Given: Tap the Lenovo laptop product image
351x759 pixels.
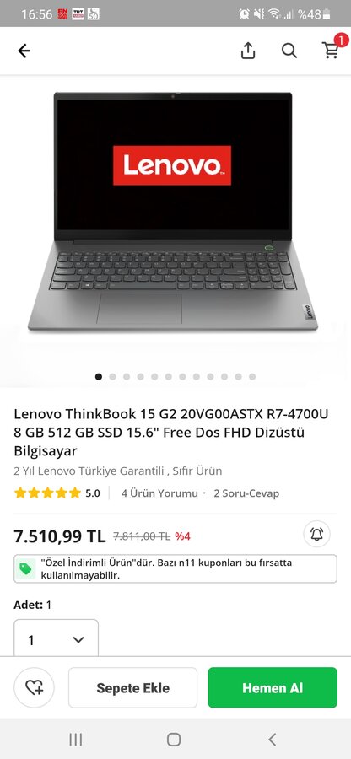Looking at the screenshot, I should pyautogui.click(x=173, y=212).
